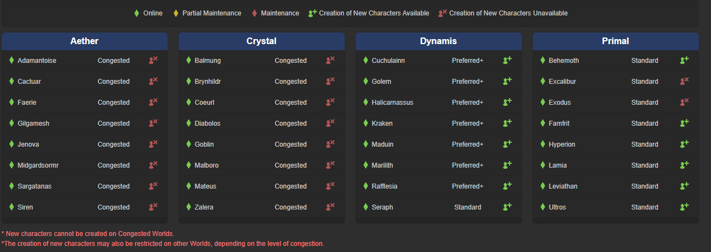The width and height of the screenshot is (711, 252).
Task: Click Seraph's character creation available icon
Action: point(507,207)
